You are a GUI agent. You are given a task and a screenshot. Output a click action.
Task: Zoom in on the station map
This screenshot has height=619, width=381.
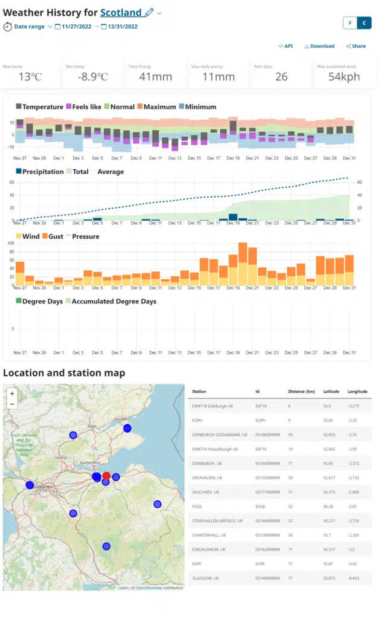point(12,394)
